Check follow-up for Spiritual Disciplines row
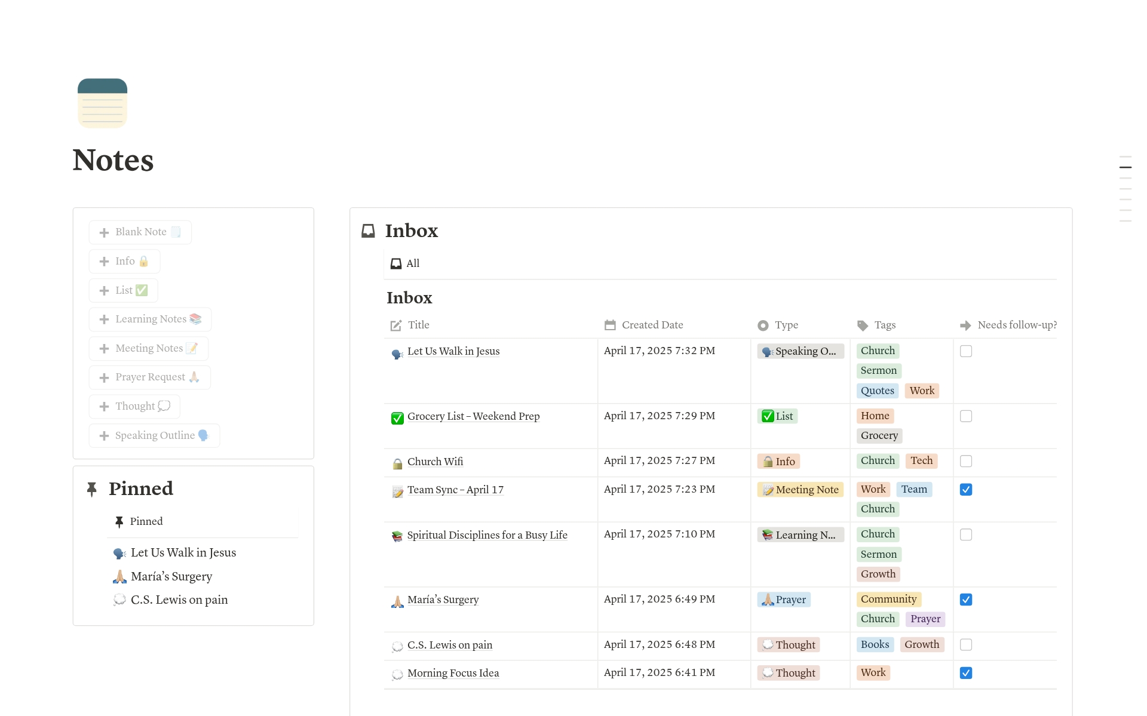This screenshot has width=1147, height=716. [x=965, y=534]
